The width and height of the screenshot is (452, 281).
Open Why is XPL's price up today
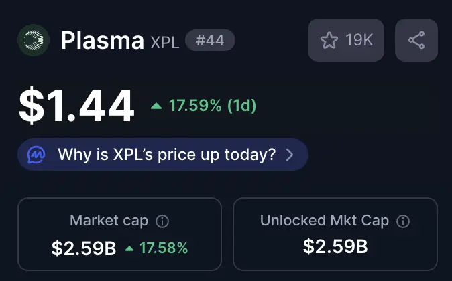(163, 155)
